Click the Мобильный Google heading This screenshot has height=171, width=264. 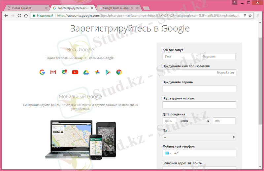(x=81, y=96)
